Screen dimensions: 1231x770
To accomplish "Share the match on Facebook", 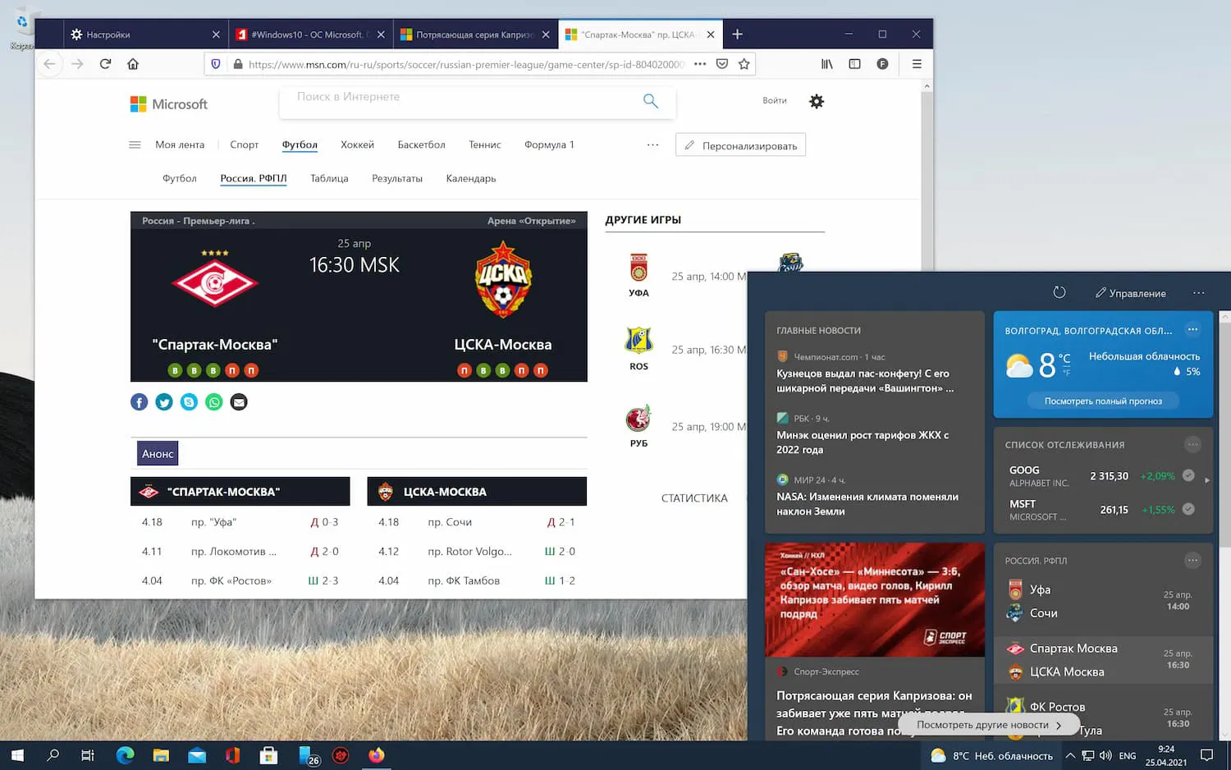I will [x=140, y=402].
